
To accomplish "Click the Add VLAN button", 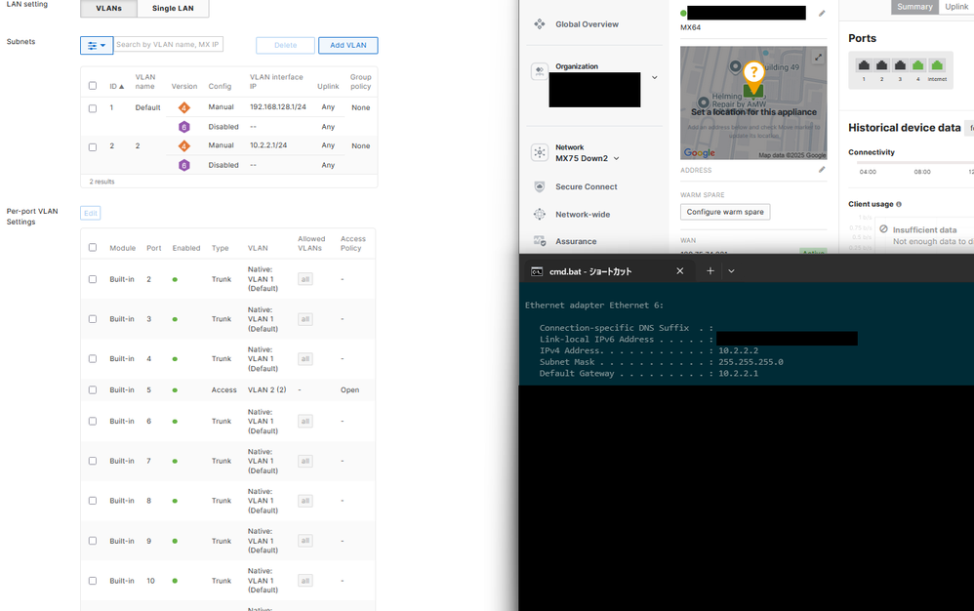I will click(x=347, y=45).
